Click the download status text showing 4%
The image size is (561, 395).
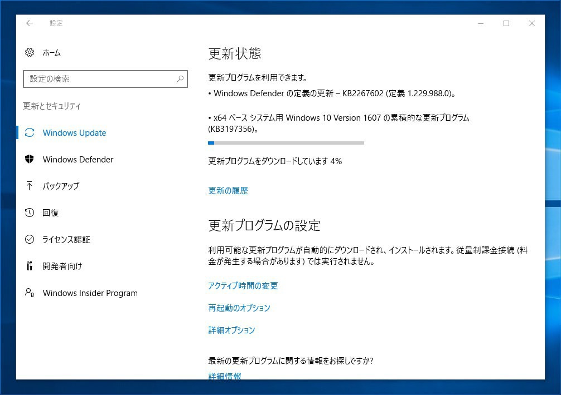pyautogui.click(x=275, y=161)
